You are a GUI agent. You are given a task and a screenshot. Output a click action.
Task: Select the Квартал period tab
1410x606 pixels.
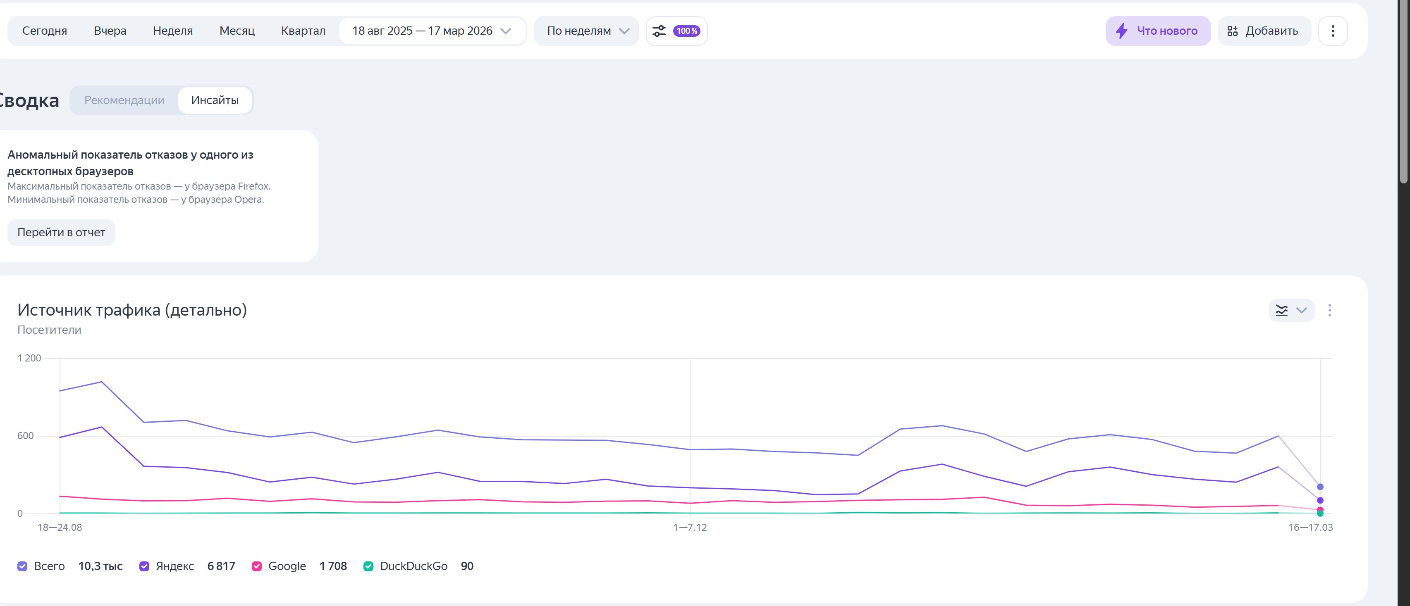point(303,31)
